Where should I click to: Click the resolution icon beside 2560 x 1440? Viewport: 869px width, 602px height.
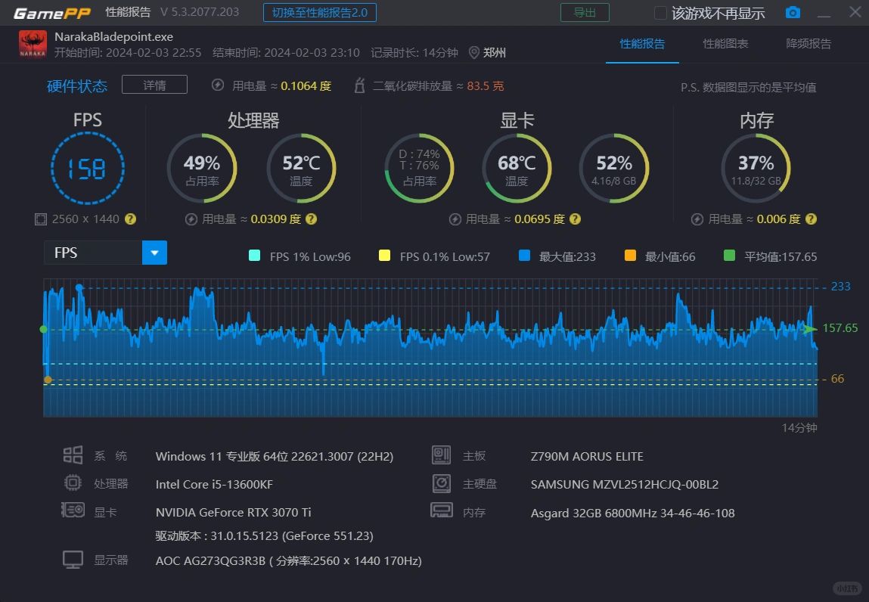40,219
